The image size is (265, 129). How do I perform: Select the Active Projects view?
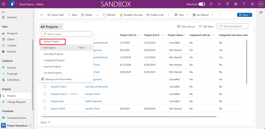51,42
